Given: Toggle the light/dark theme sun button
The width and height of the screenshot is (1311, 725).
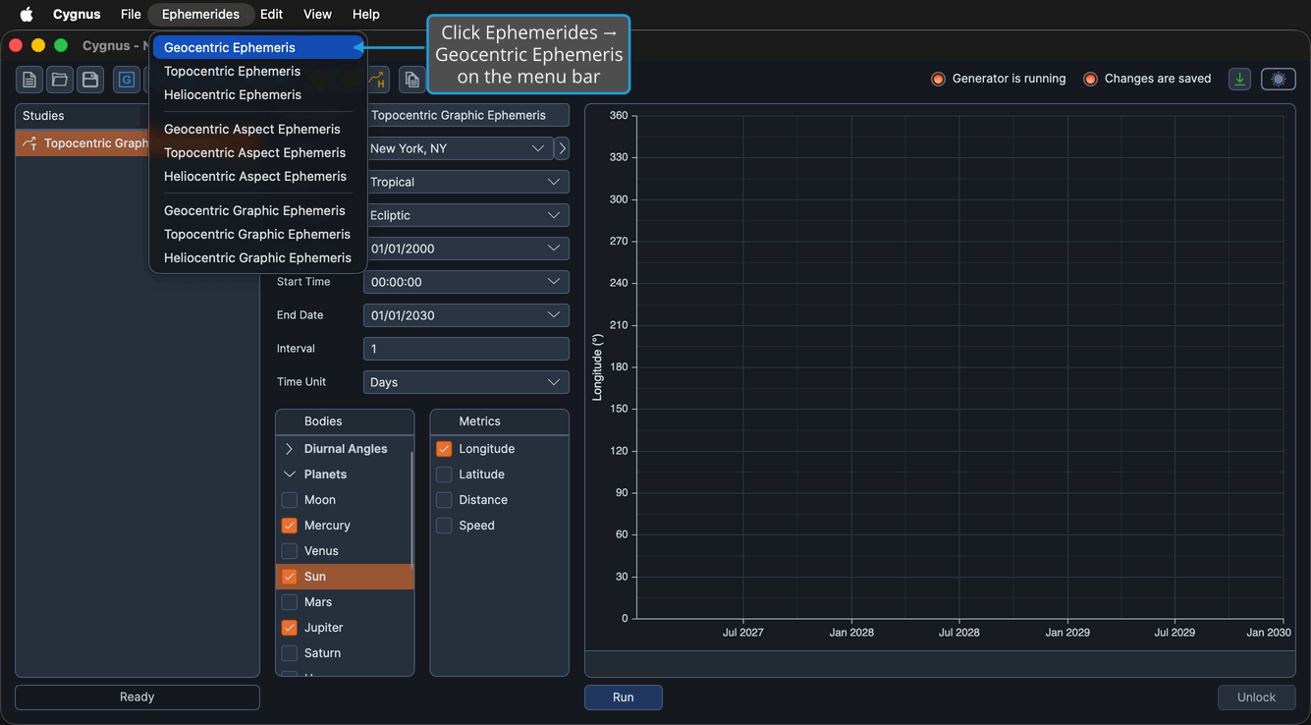Looking at the screenshot, I should click(1279, 80).
